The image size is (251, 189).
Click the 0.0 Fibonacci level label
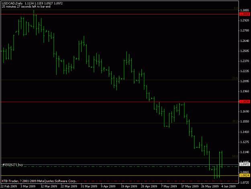pyautogui.click(x=236, y=8)
